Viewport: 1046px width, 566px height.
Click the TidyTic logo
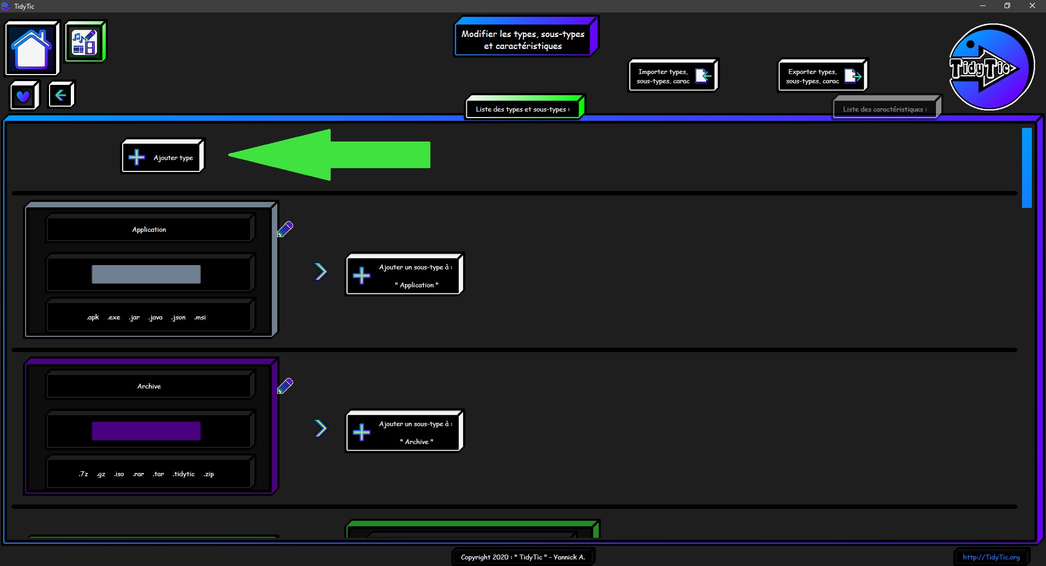991,67
